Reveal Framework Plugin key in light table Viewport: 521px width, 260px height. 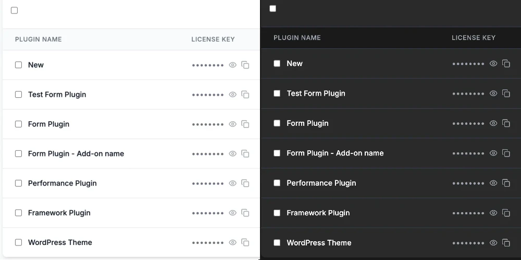click(233, 213)
